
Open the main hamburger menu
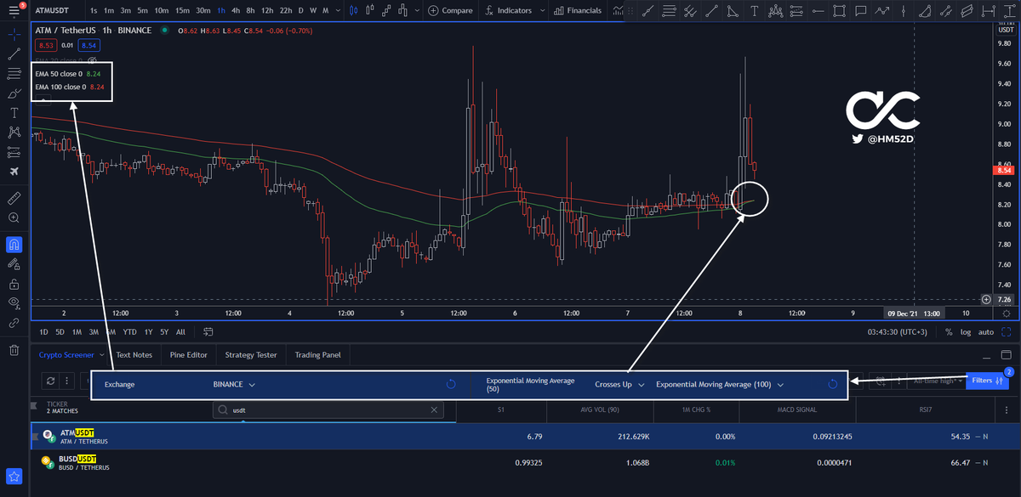click(x=13, y=10)
